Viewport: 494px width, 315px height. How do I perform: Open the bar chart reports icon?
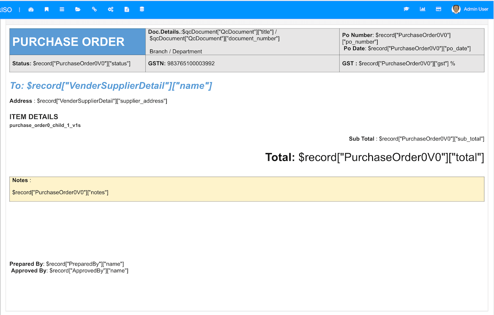(422, 9)
